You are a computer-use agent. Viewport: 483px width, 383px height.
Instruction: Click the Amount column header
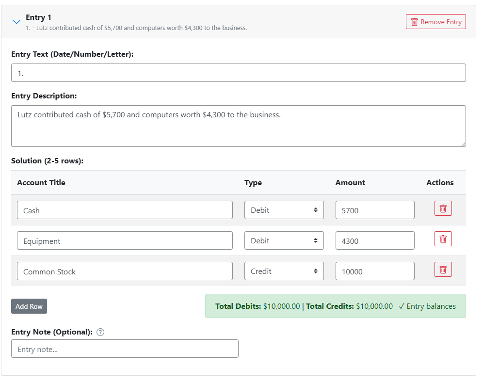[350, 183]
